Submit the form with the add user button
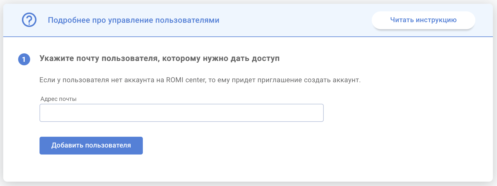Viewport: 497px width, 186px height. pyautogui.click(x=91, y=145)
